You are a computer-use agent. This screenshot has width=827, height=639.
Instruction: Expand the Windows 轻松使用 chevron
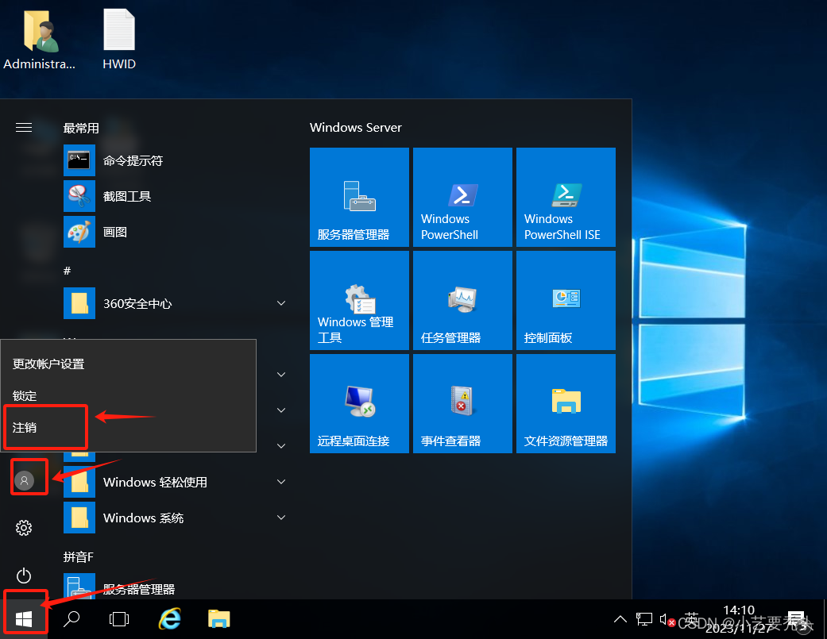pyautogui.click(x=281, y=482)
